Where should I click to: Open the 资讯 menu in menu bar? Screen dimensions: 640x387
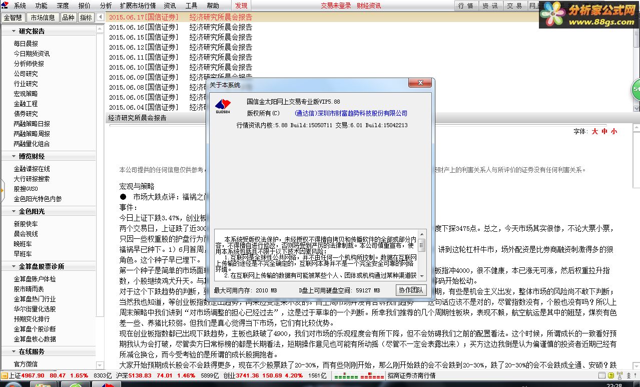point(170,6)
